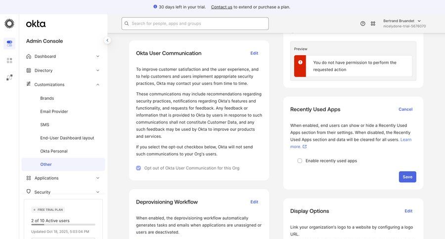Collapse the sidebar with the arrow button
Screen dimensions: 445x239
107,40
